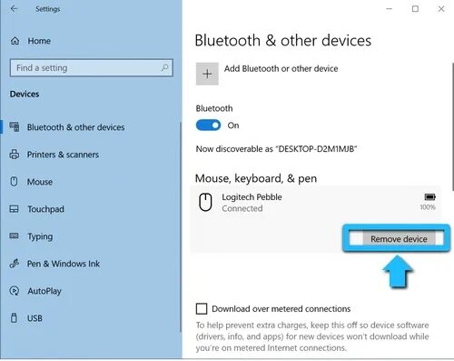Click the AutoPlay icon in the sidebar
This screenshot has height=361, width=454.
coord(15,291)
